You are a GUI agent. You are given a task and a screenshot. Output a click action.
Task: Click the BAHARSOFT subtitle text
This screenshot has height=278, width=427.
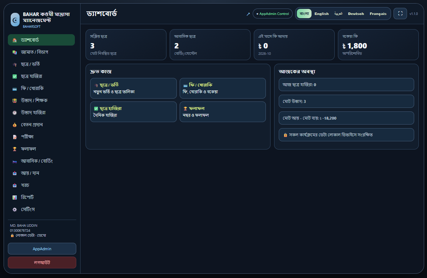(32, 27)
